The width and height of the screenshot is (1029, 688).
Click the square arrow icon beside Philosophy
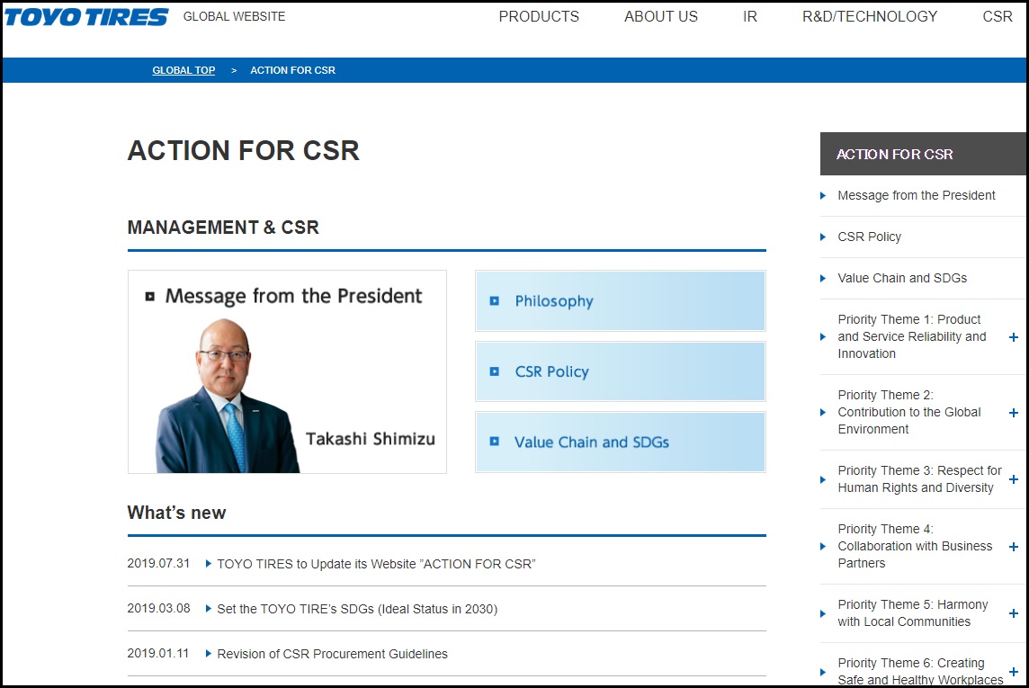494,301
